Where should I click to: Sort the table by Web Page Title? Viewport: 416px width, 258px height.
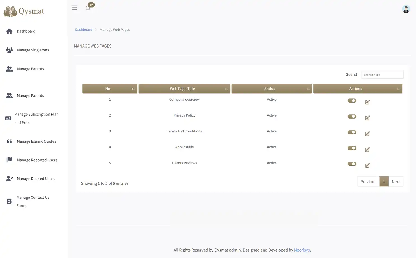click(x=184, y=89)
